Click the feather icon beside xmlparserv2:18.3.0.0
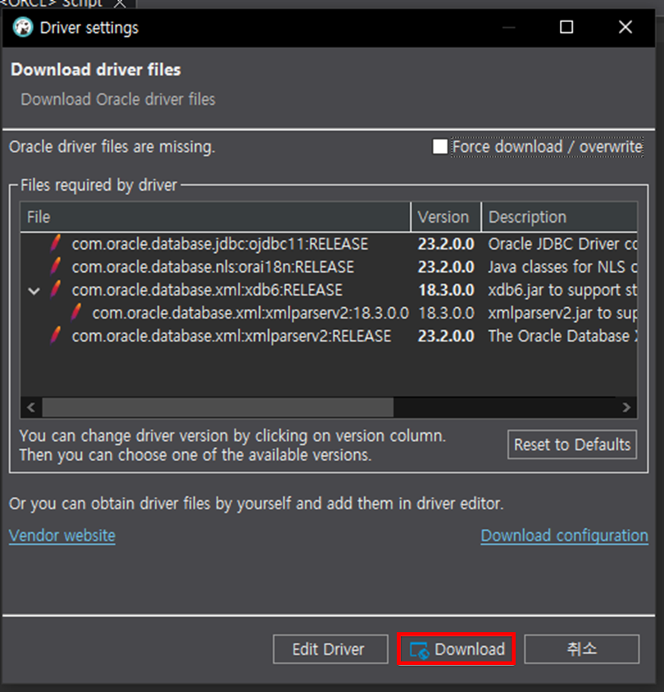 coord(76,313)
